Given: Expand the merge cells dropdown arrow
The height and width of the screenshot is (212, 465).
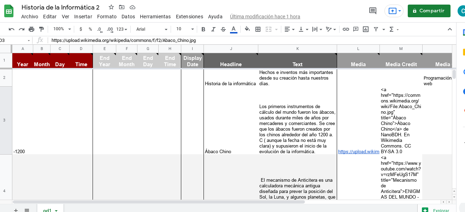Looking at the screenshot, I should [x=276, y=29].
